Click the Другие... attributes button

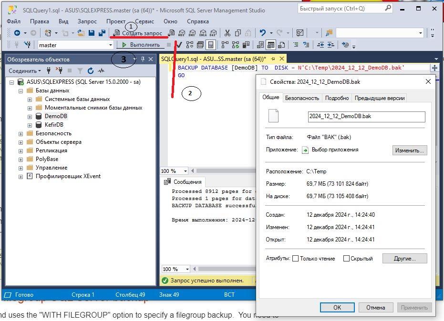pyautogui.click(x=404, y=259)
